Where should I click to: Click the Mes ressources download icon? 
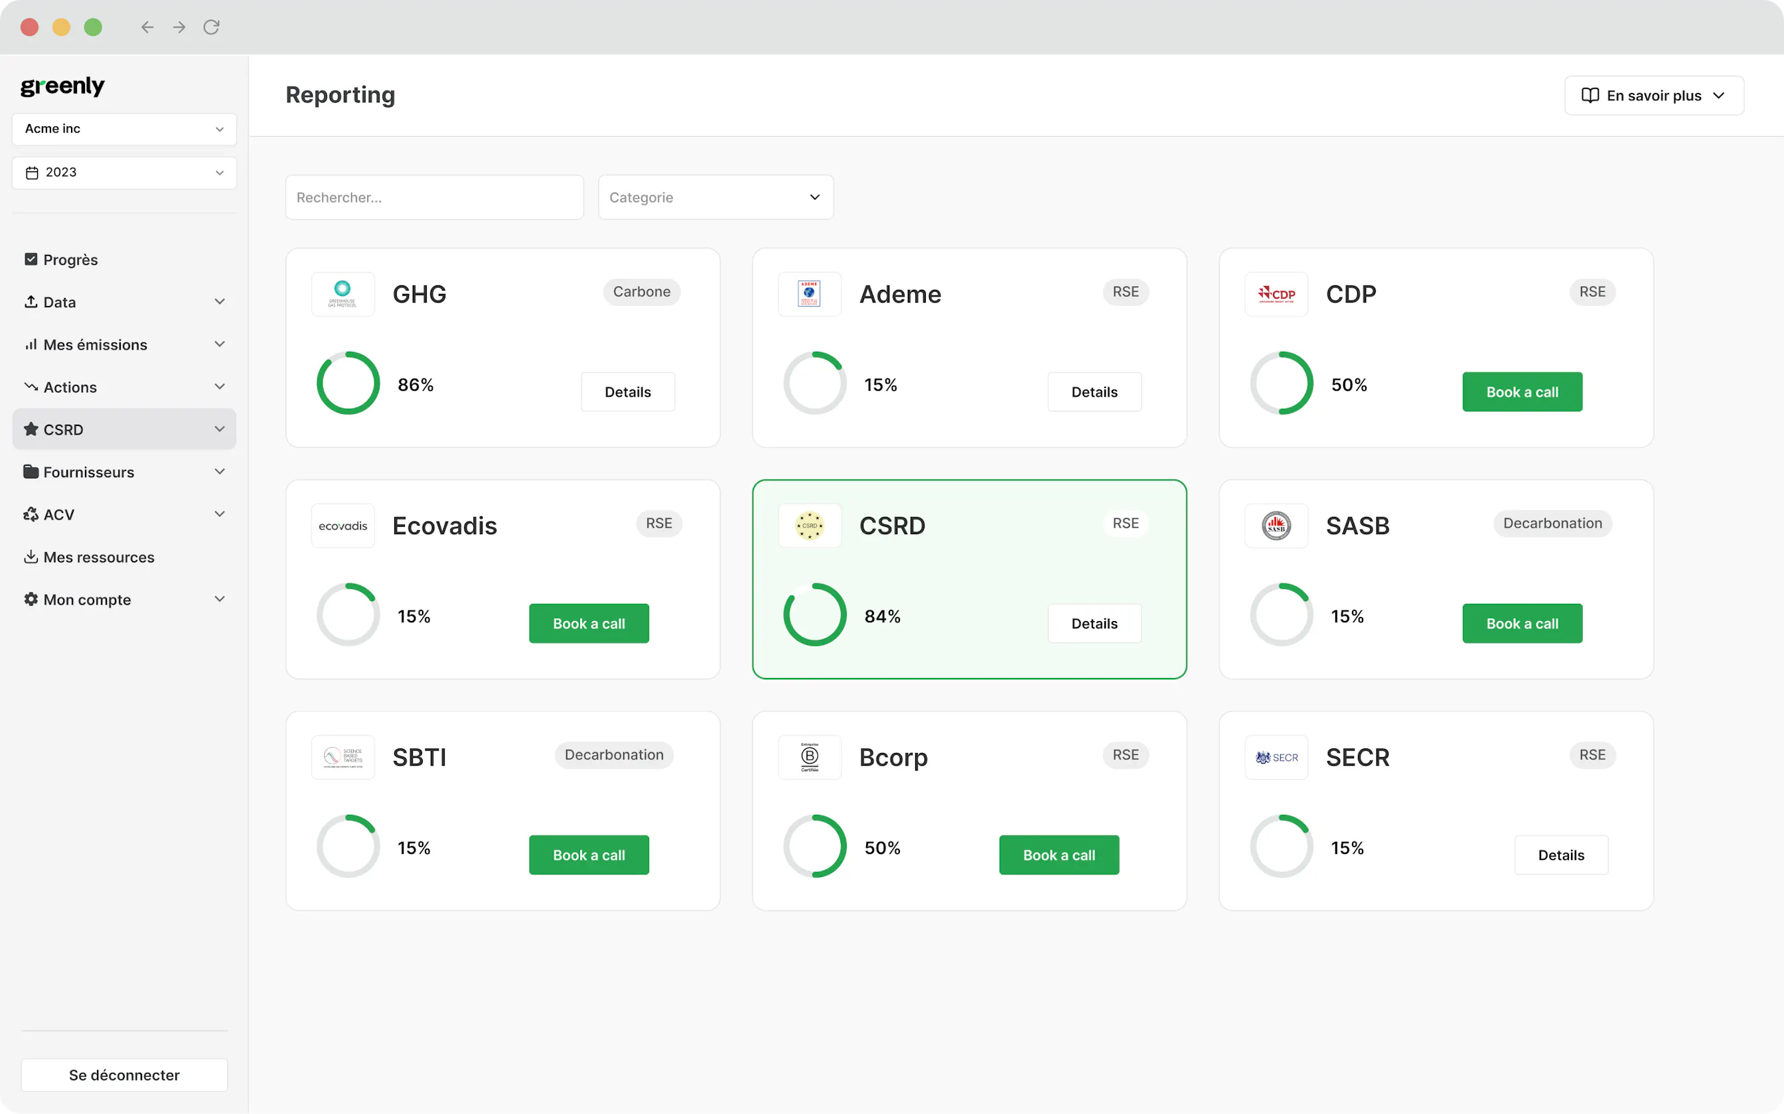(x=31, y=556)
